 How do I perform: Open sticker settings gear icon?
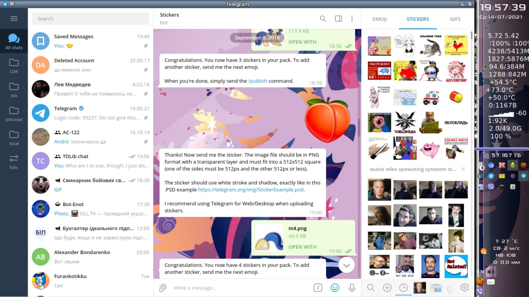(x=465, y=287)
